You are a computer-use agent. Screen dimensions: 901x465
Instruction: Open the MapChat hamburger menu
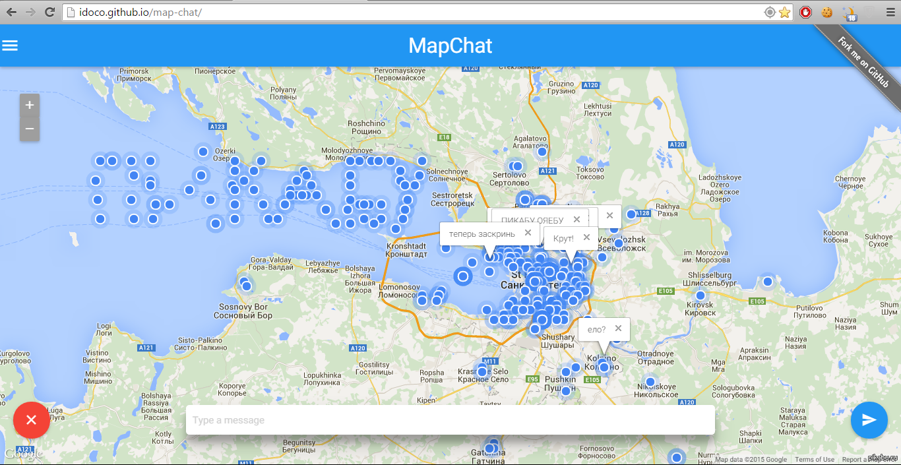pyautogui.click(x=10, y=46)
